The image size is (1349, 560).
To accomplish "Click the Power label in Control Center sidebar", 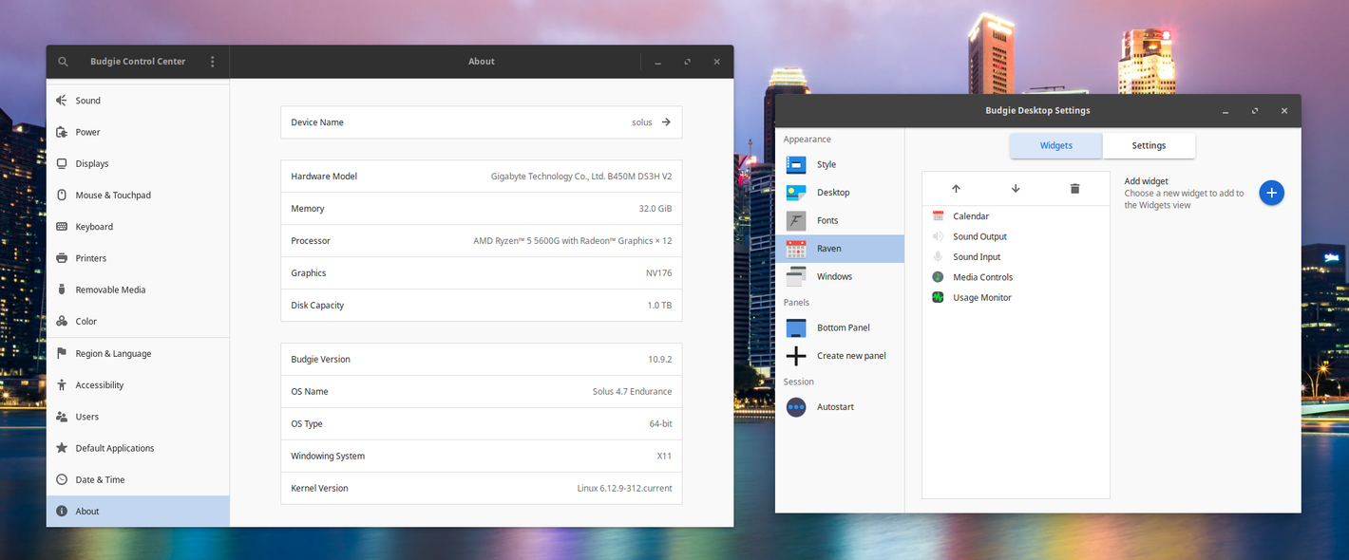I will click(88, 132).
